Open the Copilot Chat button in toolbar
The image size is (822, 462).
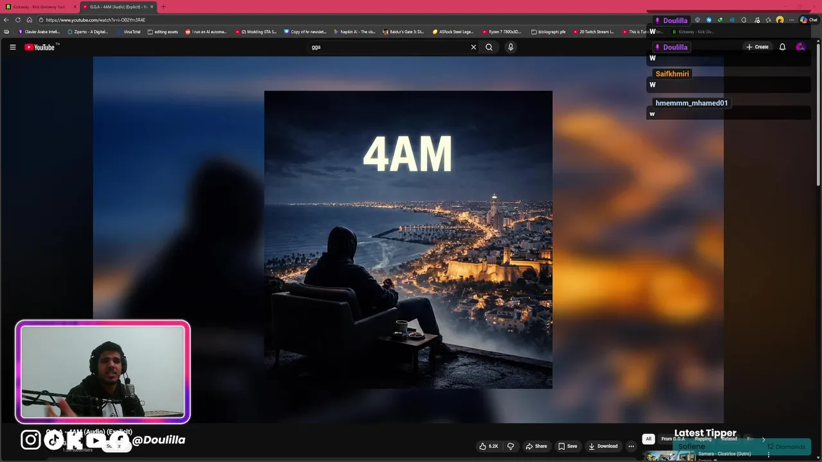(x=809, y=20)
